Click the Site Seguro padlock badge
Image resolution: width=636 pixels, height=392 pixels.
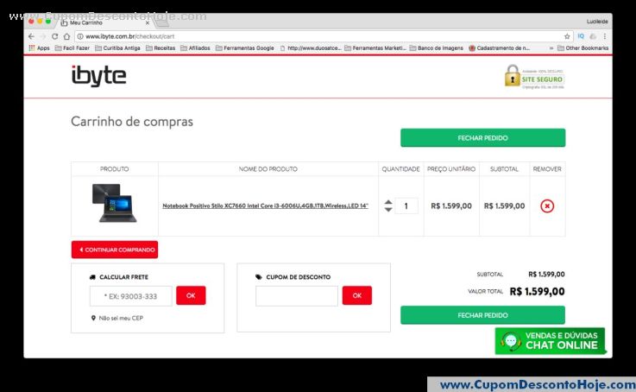(x=534, y=76)
